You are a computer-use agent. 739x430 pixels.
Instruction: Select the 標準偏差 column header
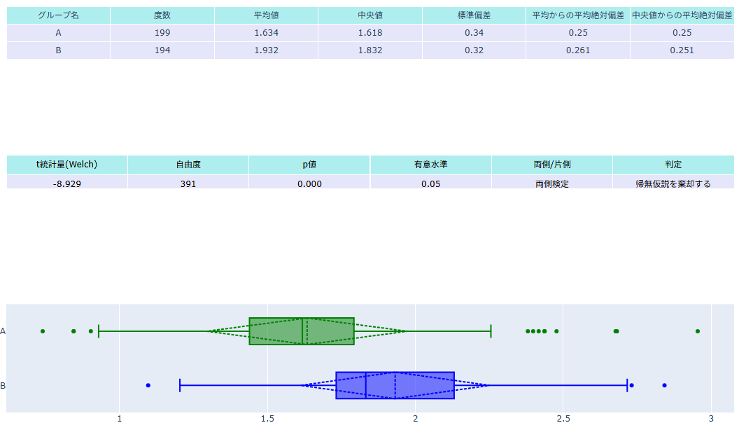coord(474,15)
